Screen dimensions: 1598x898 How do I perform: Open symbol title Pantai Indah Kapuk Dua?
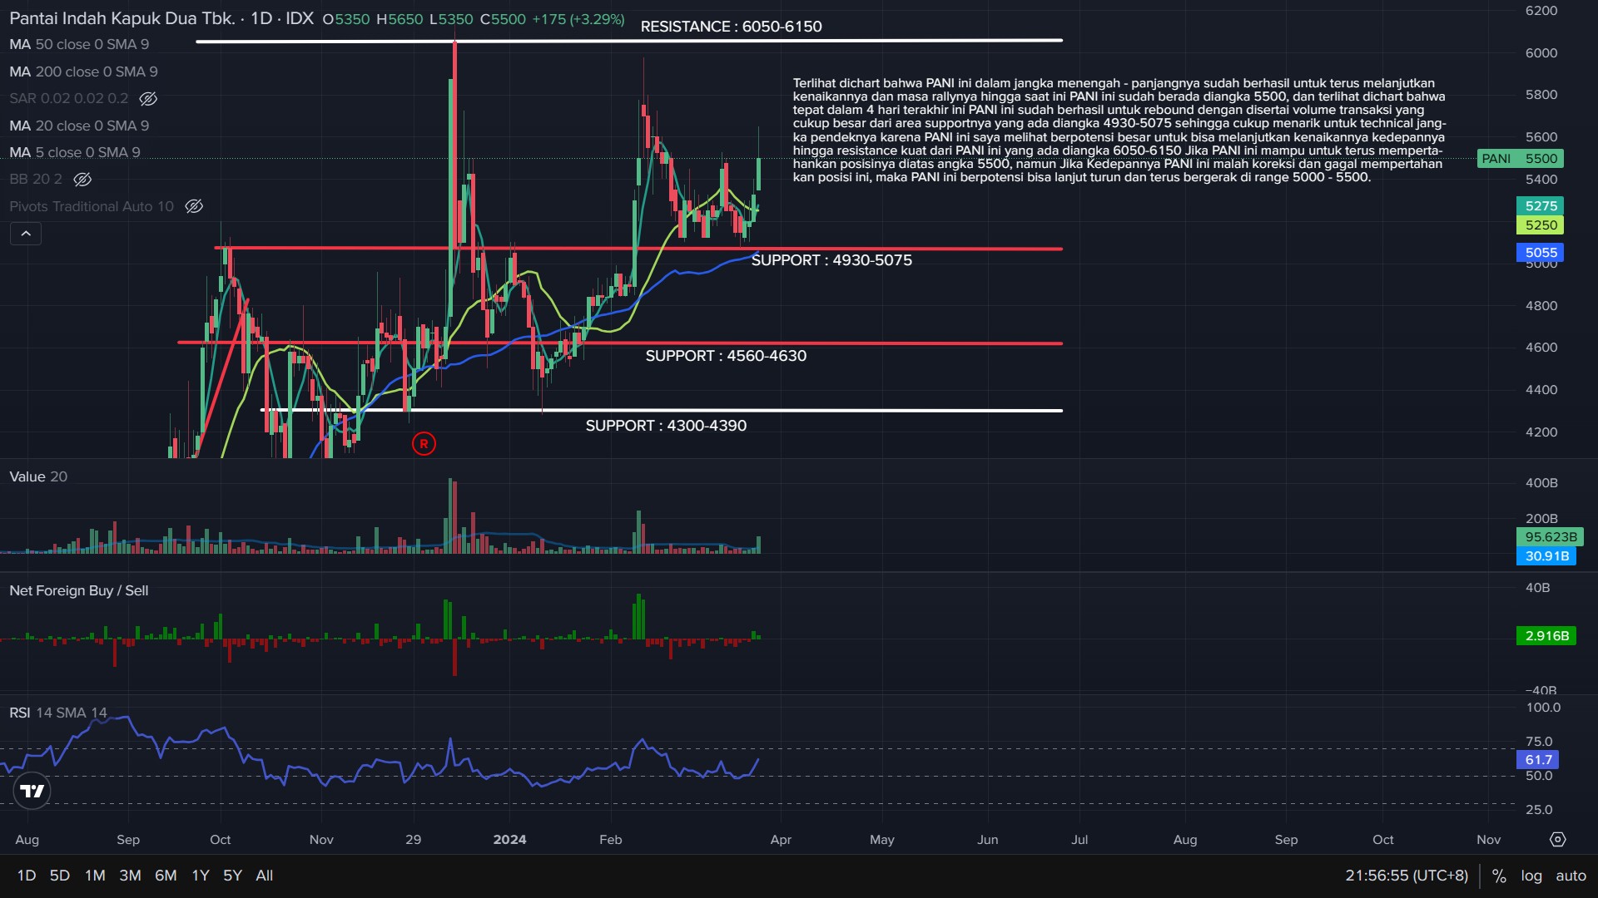click(122, 18)
